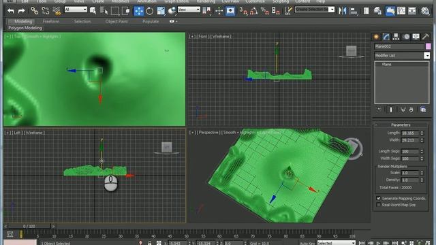This screenshot has height=245, width=436.
Task: Click the Width spinner arrows
Action: tap(422, 140)
